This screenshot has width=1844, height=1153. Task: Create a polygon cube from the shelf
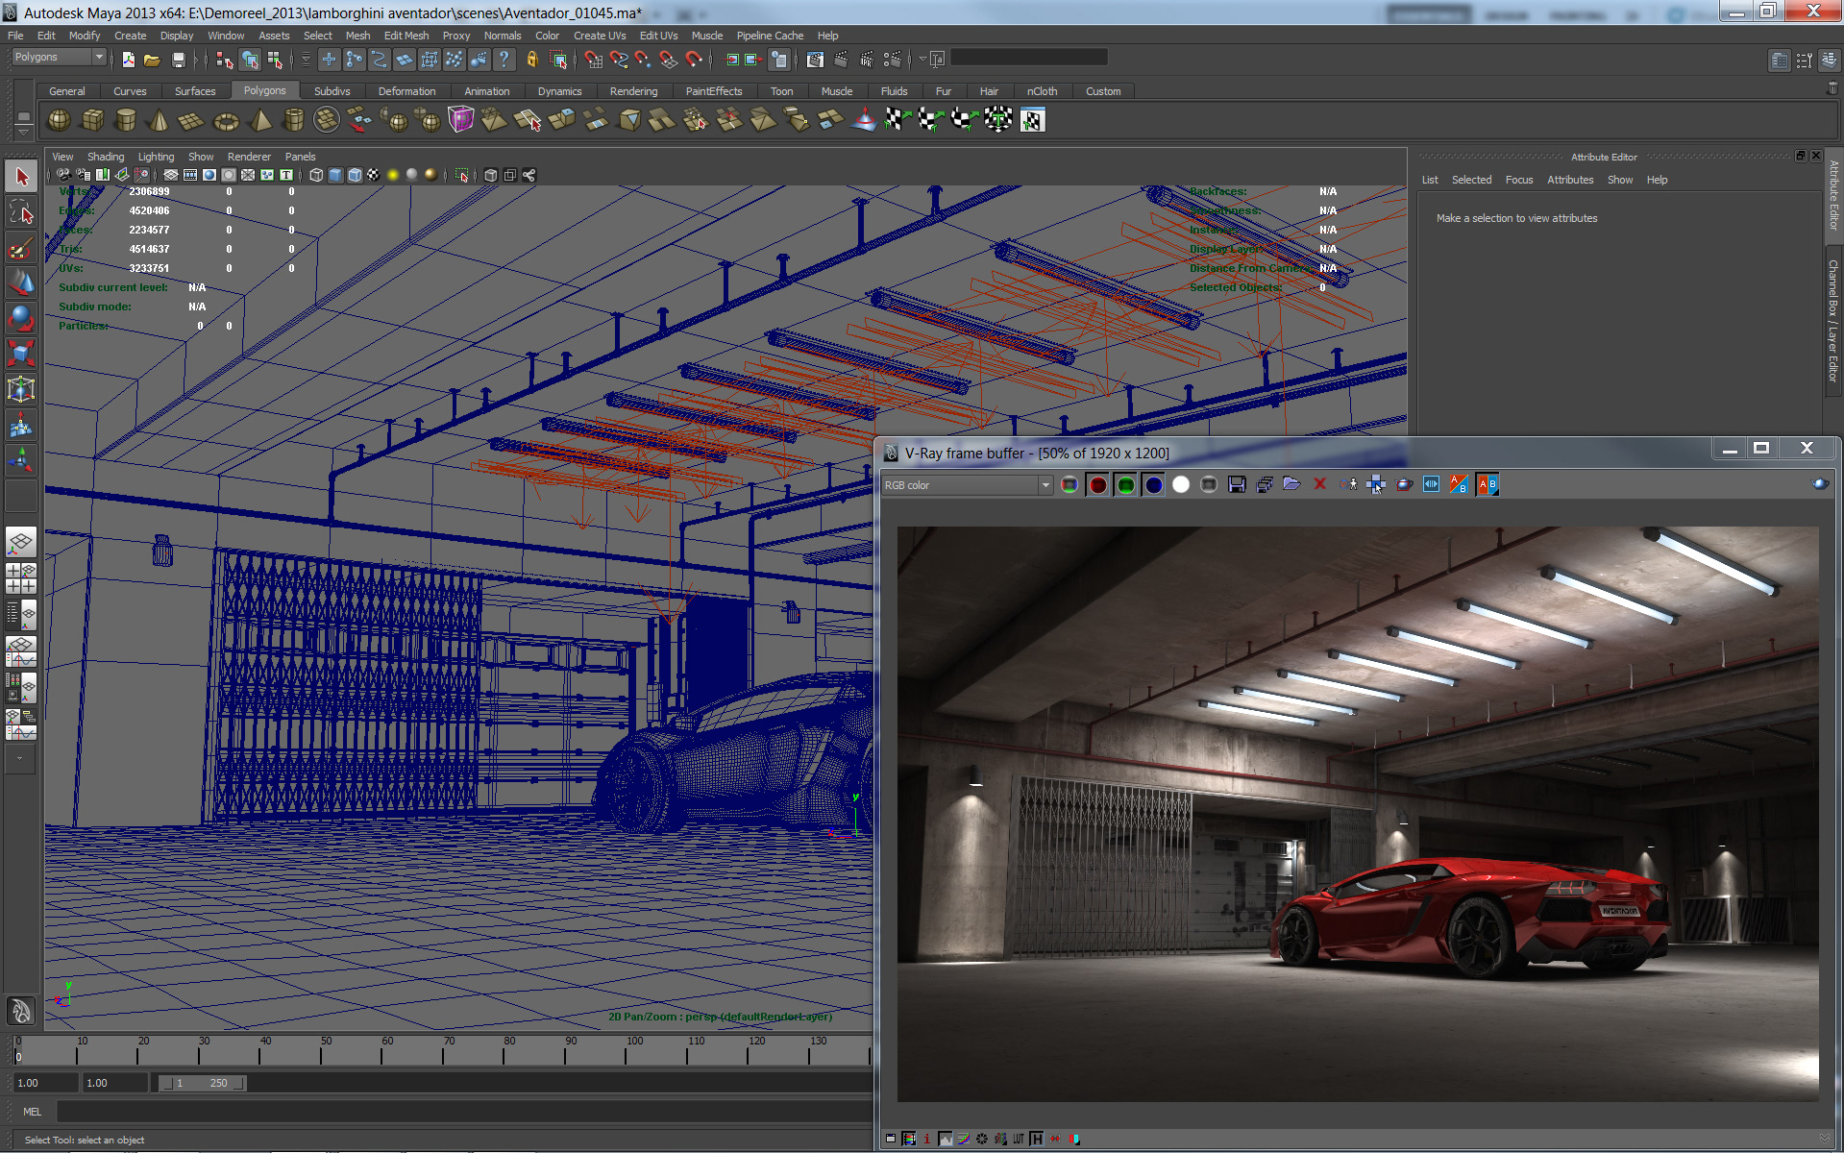pyautogui.click(x=93, y=120)
